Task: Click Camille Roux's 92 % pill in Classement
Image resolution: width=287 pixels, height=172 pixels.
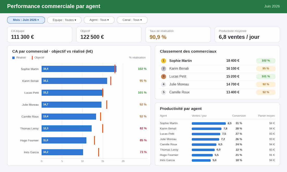Action: pyautogui.click(x=266, y=92)
